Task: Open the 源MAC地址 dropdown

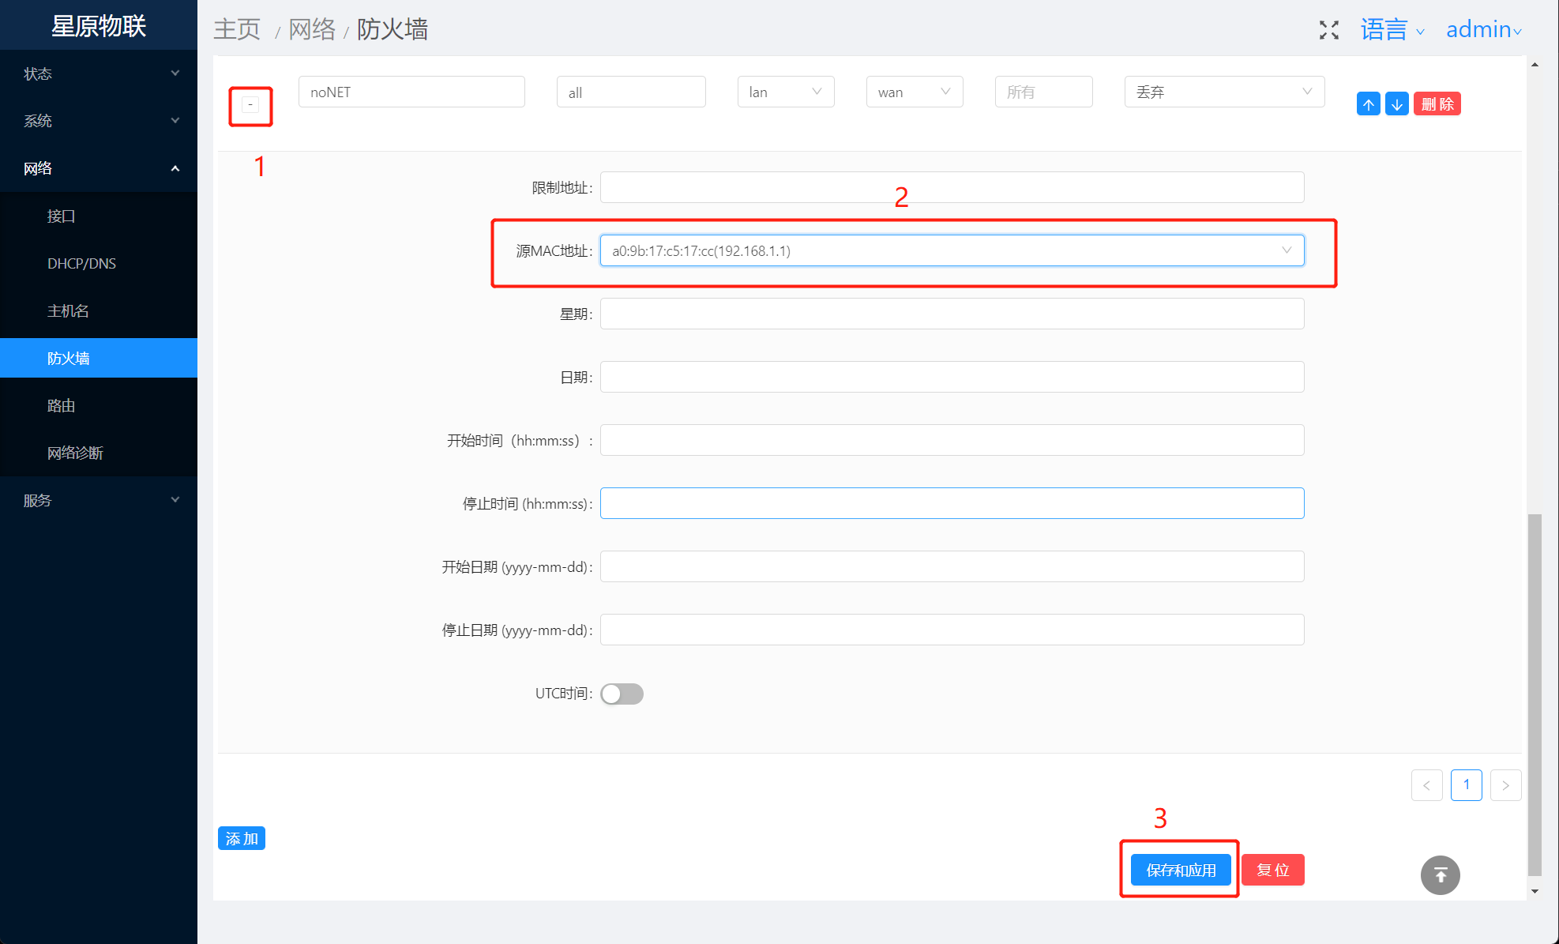Action: tap(952, 250)
